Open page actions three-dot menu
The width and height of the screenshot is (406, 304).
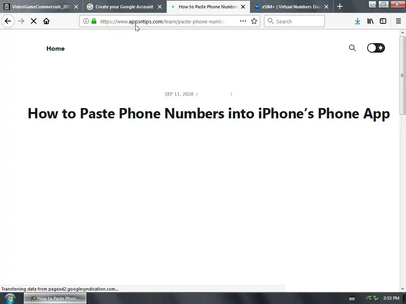coord(243,21)
